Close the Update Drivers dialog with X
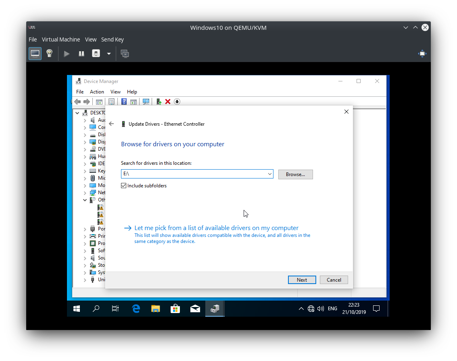Screen dimensions: 457x361 pos(346,112)
